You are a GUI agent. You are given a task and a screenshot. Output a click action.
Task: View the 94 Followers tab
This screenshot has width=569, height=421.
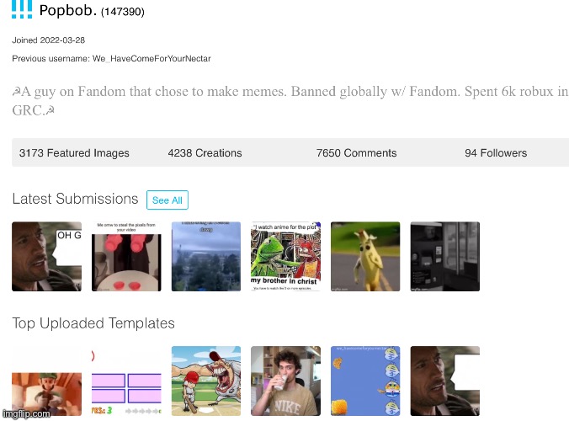pos(495,153)
